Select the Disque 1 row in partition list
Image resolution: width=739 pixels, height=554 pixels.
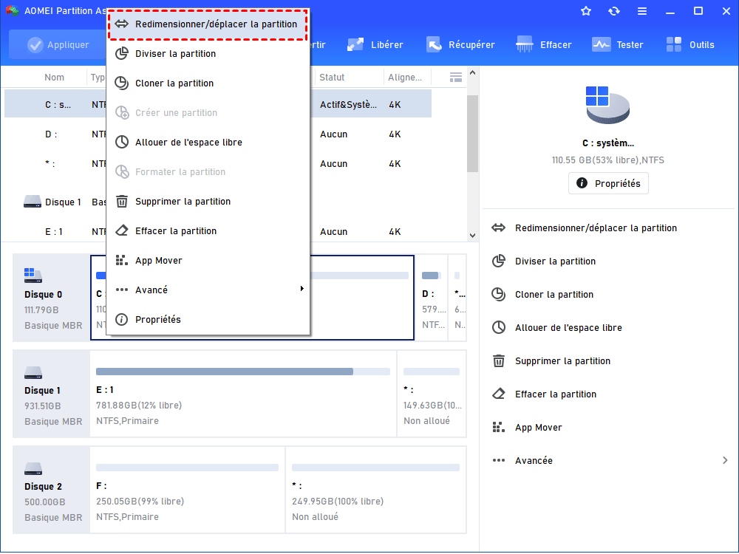pyautogui.click(x=218, y=202)
